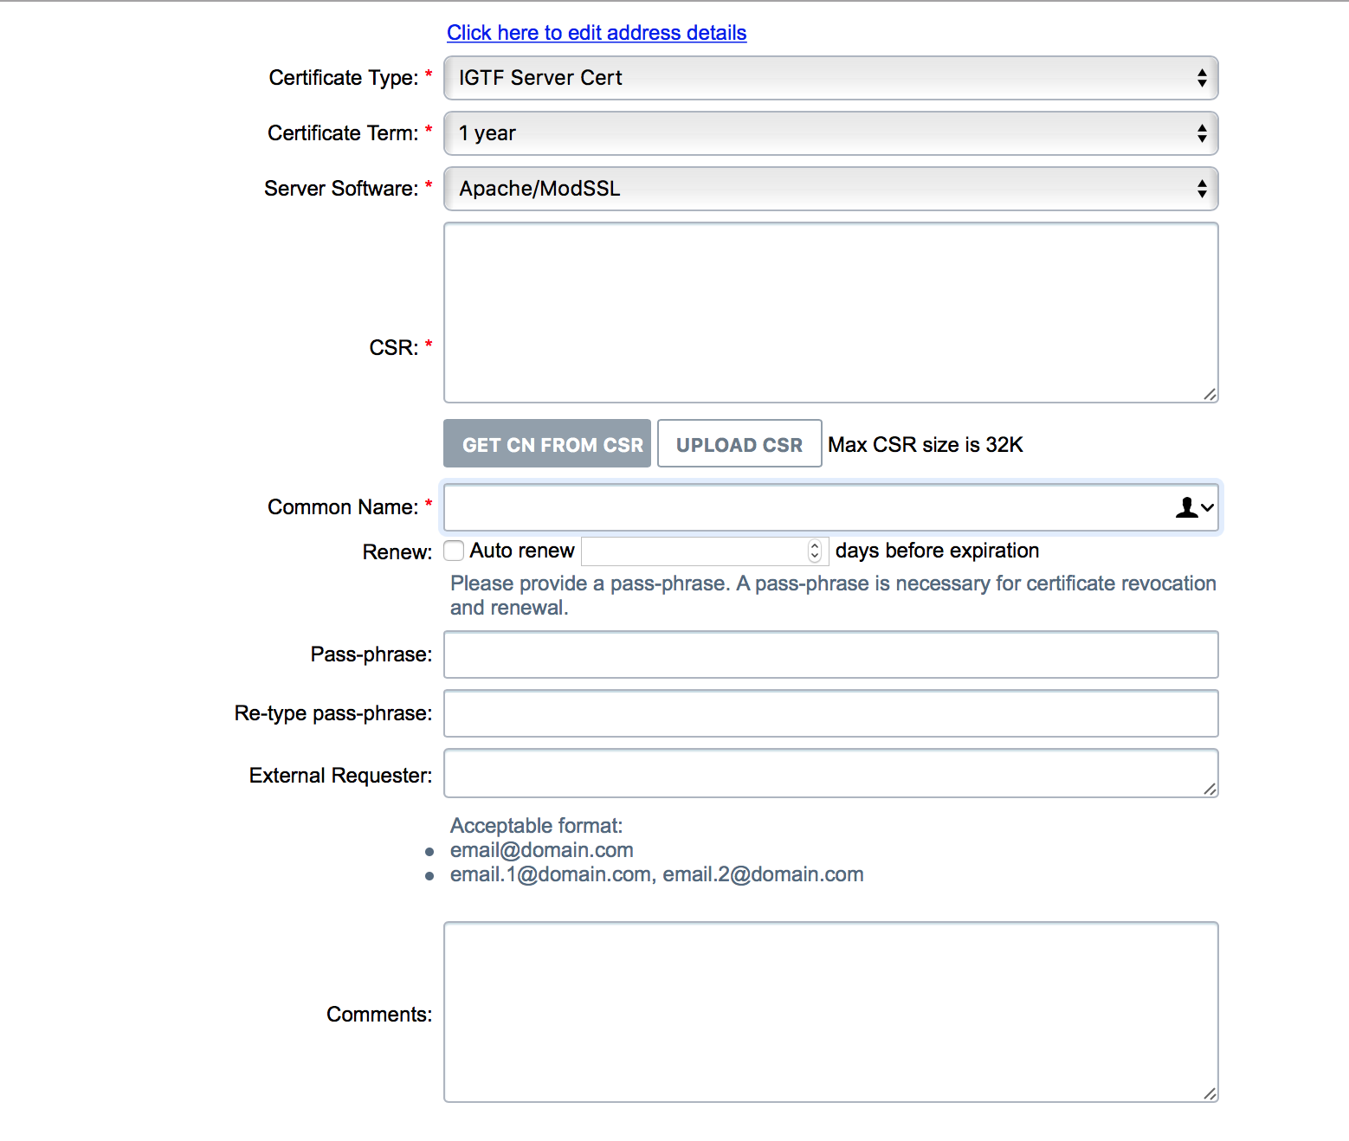Click the Server Software dropdown arrows
The width and height of the screenshot is (1349, 1141).
pyautogui.click(x=1202, y=189)
